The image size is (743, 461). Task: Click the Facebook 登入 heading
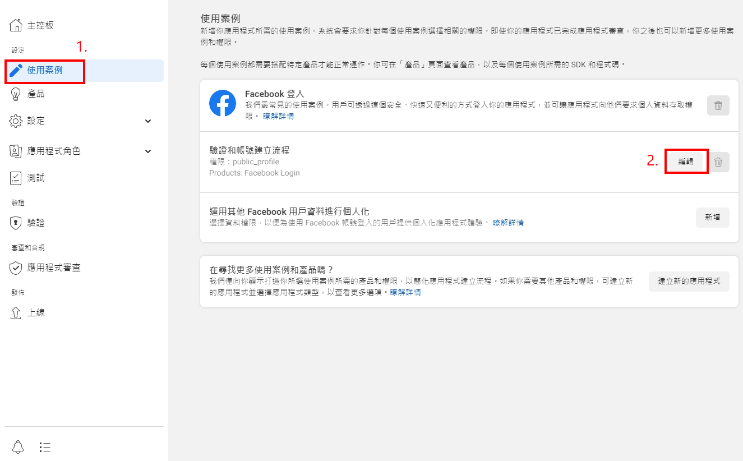point(274,94)
